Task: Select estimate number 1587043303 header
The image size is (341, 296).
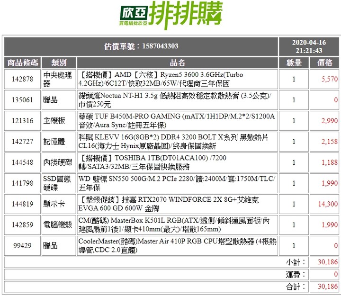Action: pos(141,46)
